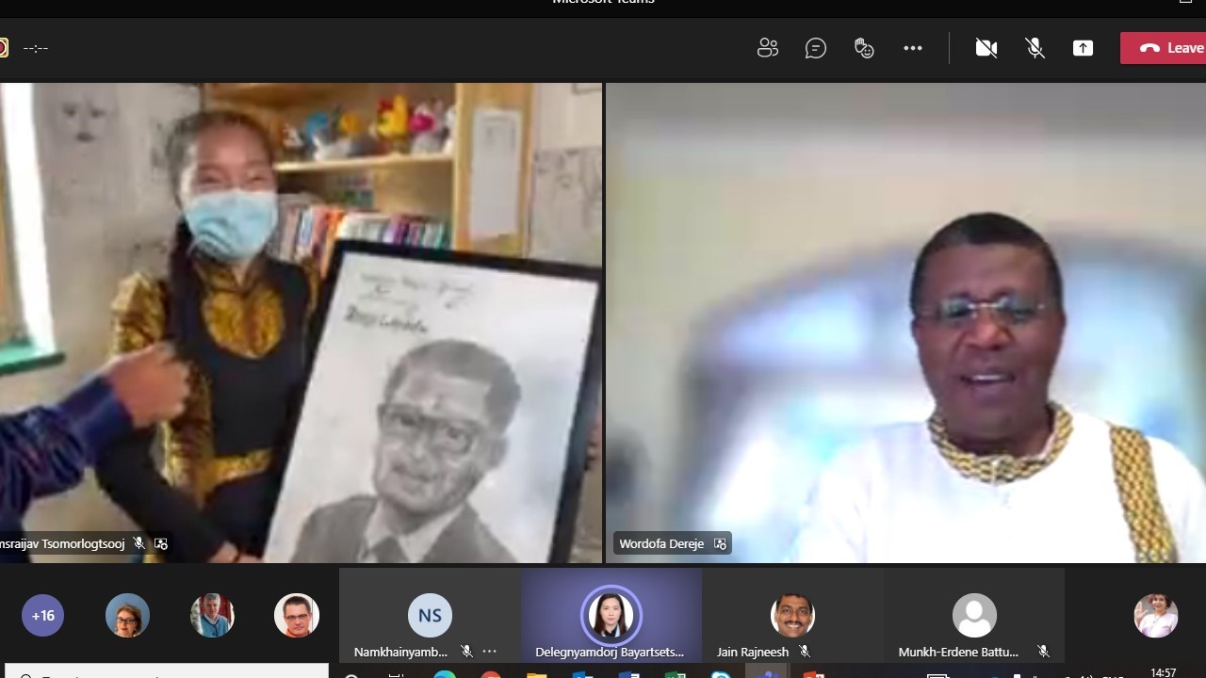
Task: Open the share content tray
Action: coord(1083,48)
